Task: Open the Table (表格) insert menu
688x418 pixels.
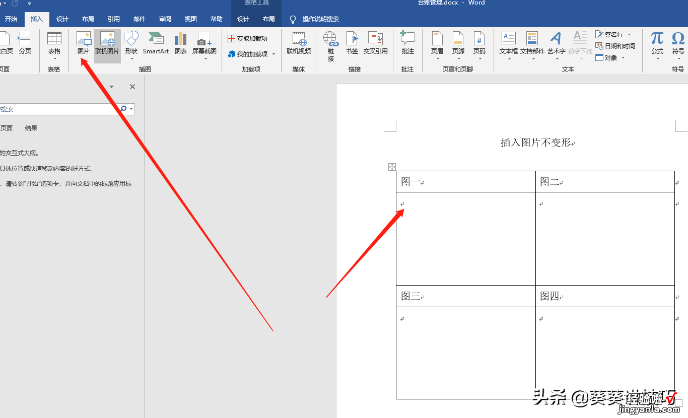Action: point(54,45)
